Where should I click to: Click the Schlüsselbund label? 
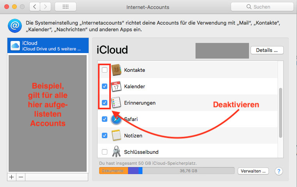click(141, 152)
